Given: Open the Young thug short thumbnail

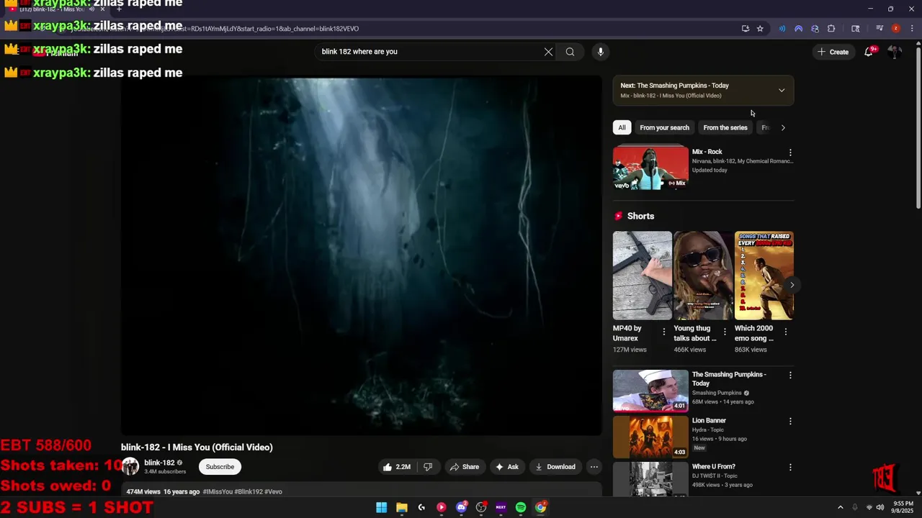Looking at the screenshot, I should coord(703,276).
